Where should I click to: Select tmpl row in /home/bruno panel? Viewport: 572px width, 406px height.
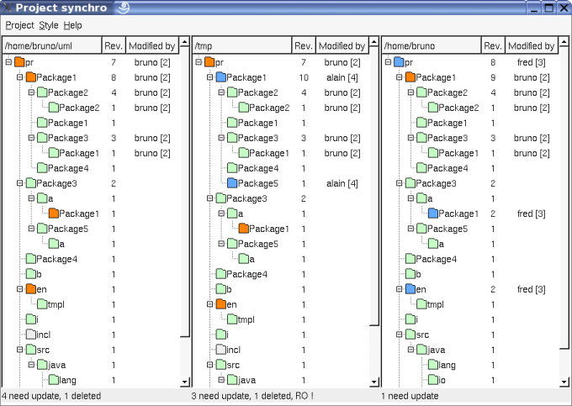[470, 304]
